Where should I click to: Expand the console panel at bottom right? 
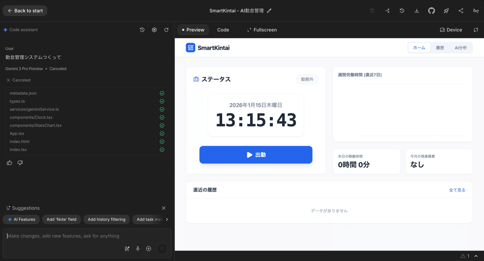pyautogui.click(x=477, y=255)
